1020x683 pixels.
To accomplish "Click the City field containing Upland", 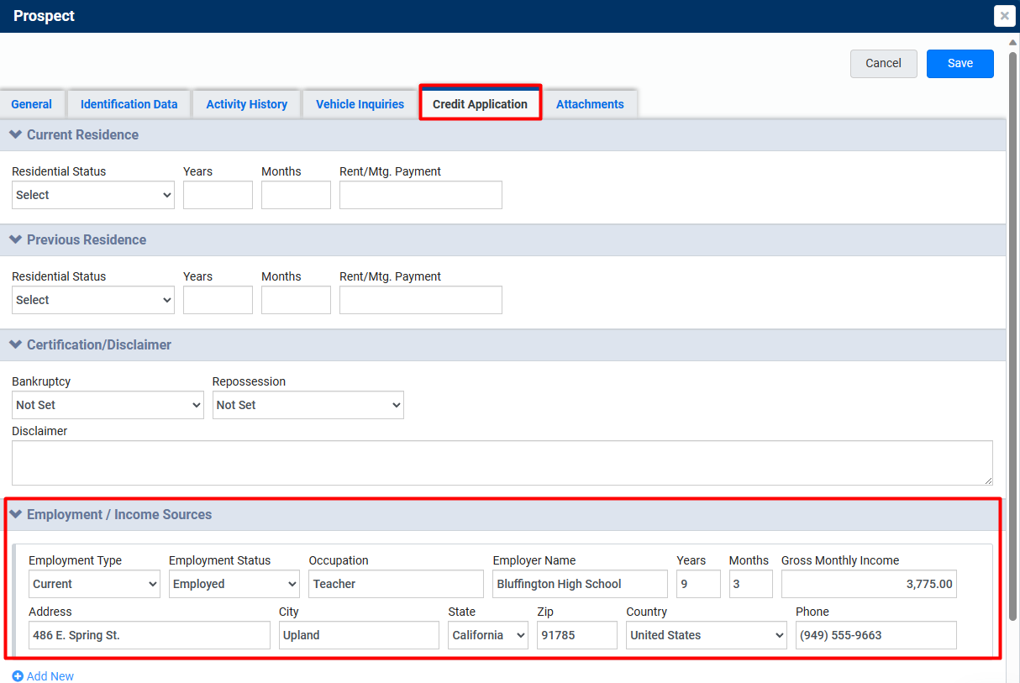I will click(360, 635).
